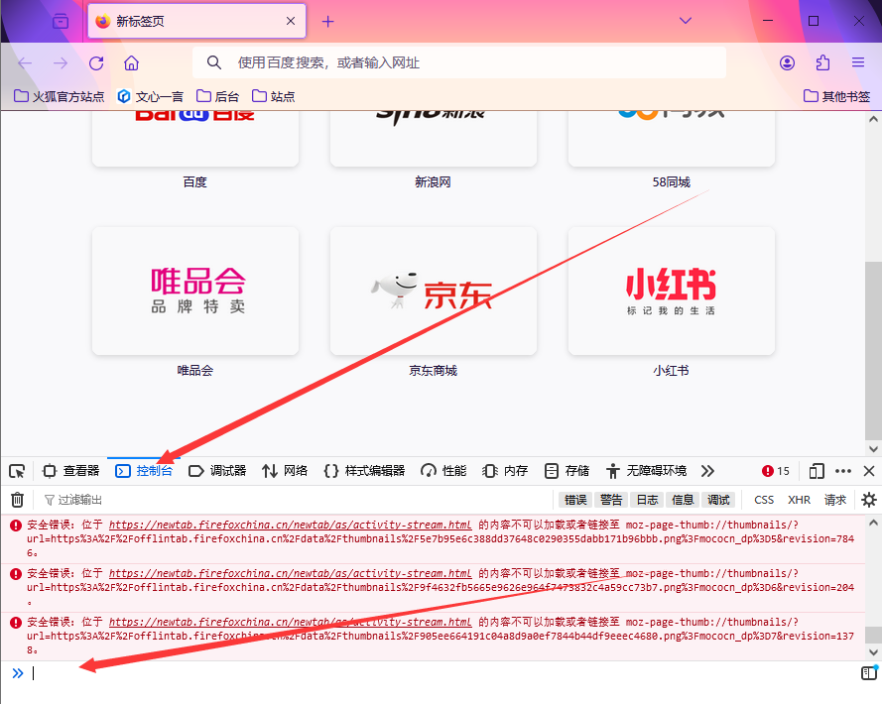Switch to the 控制台 tab
This screenshot has height=704, width=882.
tap(144, 471)
